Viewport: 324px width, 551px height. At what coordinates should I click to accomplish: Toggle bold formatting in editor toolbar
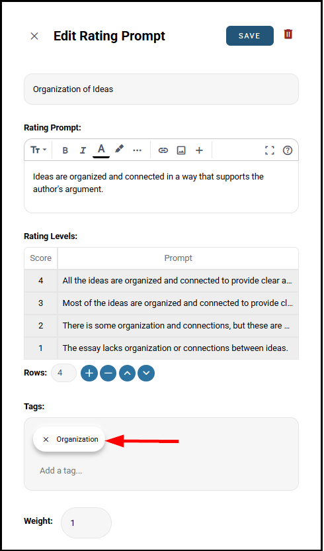(65, 150)
